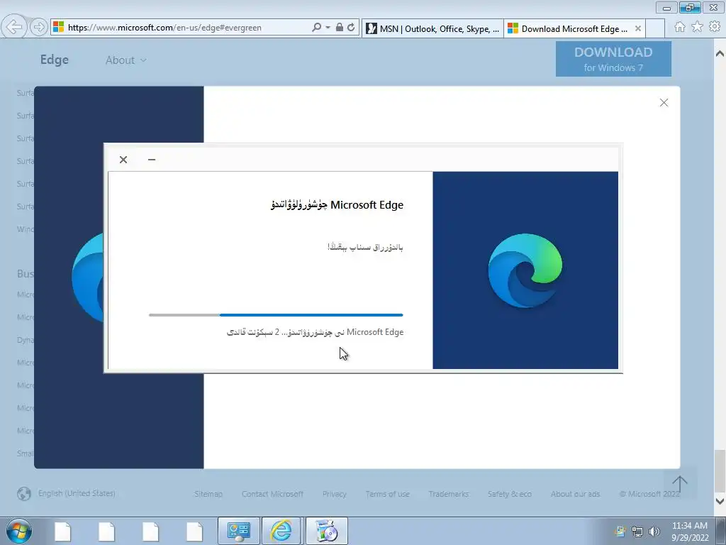The image size is (726, 545).
Task: Click the Edge logo in installer
Action: (525, 270)
